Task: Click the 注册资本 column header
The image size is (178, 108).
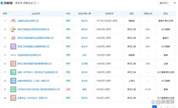Action: click(109, 14)
